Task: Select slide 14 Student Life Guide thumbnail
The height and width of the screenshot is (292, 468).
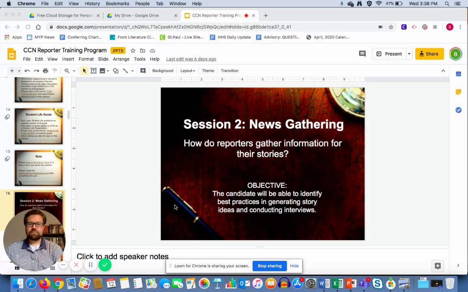Action: pyautogui.click(x=39, y=126)
